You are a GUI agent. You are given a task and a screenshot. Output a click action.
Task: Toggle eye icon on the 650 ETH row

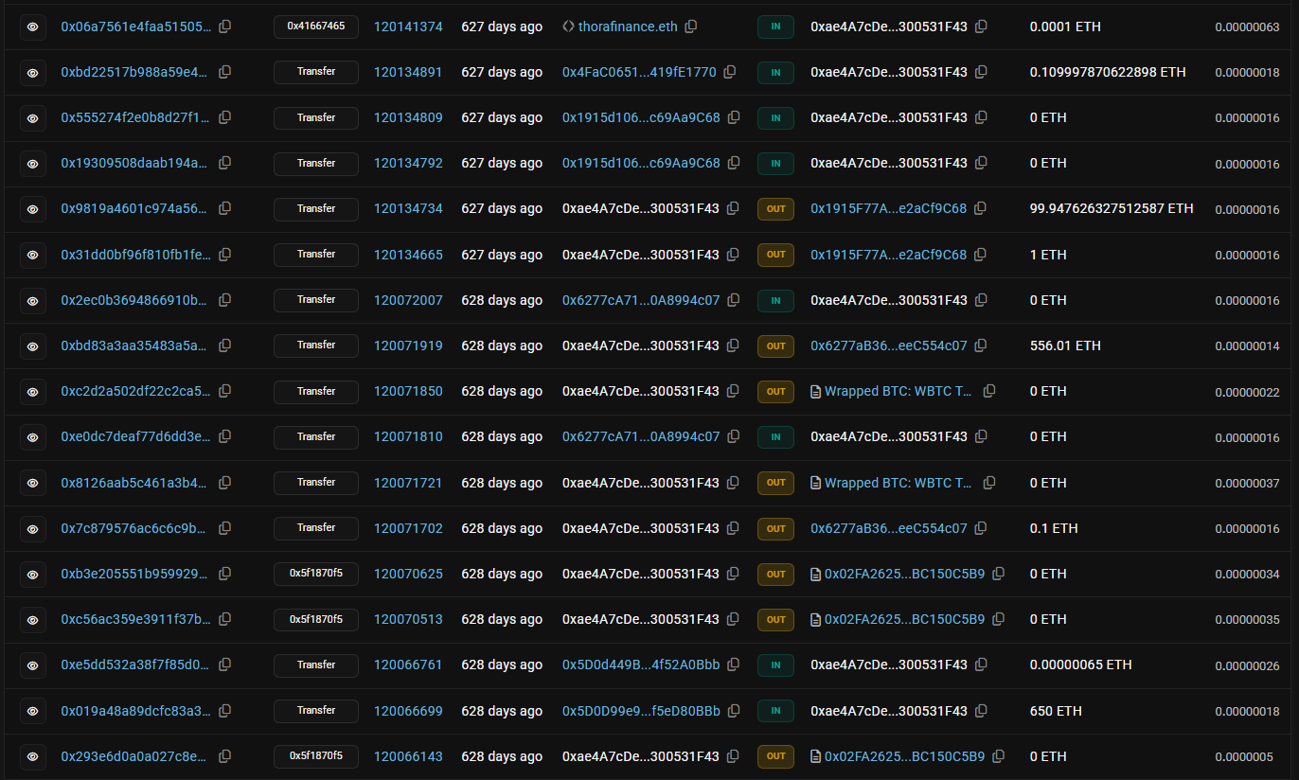coord(32,711)
